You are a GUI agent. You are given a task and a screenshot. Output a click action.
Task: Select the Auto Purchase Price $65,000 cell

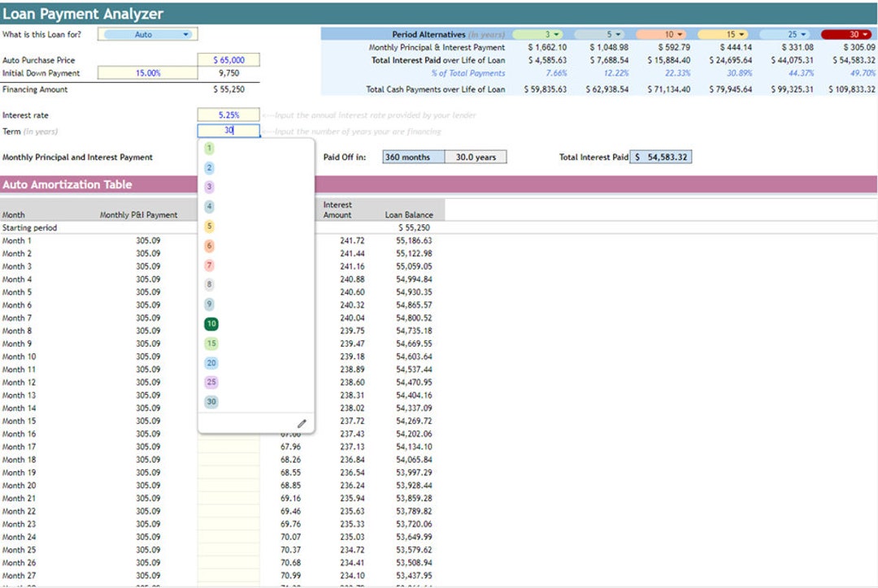[x=228, y=59]
